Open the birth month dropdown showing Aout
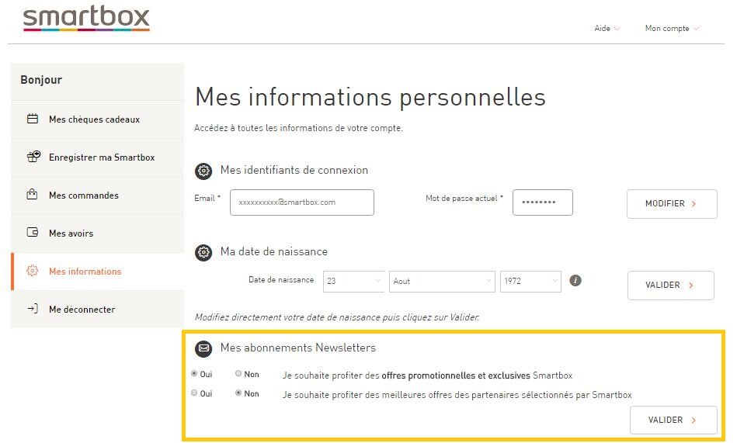This screenshot has width=737, height=443. (x=442, y=281)
